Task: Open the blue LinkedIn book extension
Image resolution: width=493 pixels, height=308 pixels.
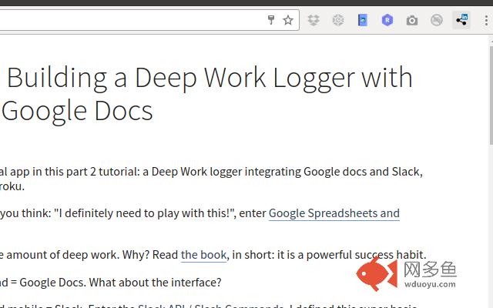Action: point(362,21)
